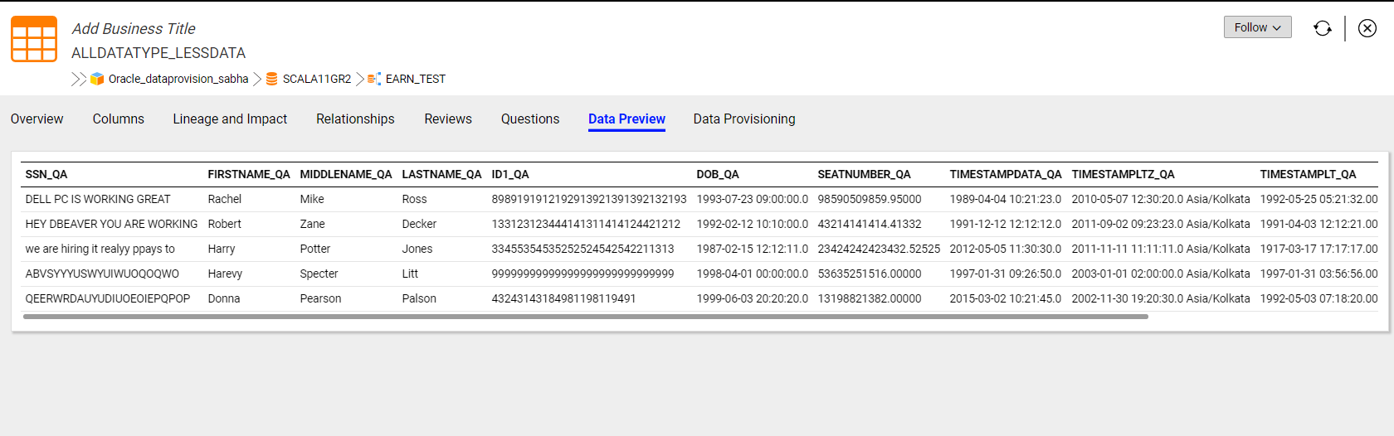Click first name 'Harevy'
Viewport: 1394px width, 436px height.
click(x=226, y=274)
